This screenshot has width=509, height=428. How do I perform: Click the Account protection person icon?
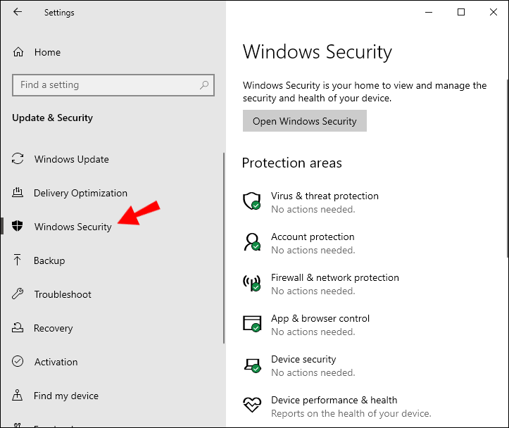[252, 242]
